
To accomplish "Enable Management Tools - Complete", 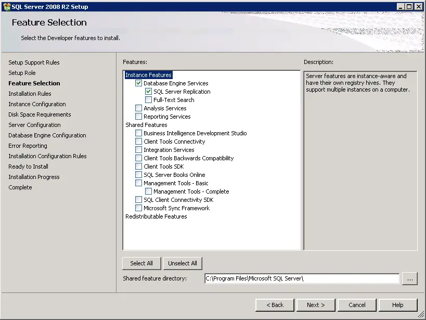I will click(x=148, y=191).
